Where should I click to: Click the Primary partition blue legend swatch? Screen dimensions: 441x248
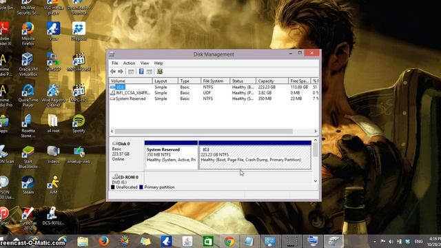141,187
